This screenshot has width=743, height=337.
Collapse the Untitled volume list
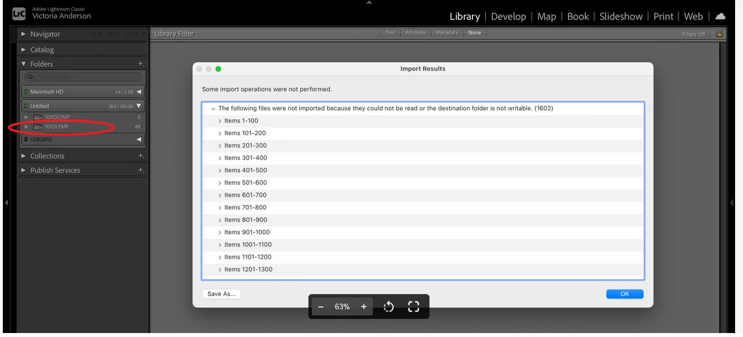(x=139, y=106)
